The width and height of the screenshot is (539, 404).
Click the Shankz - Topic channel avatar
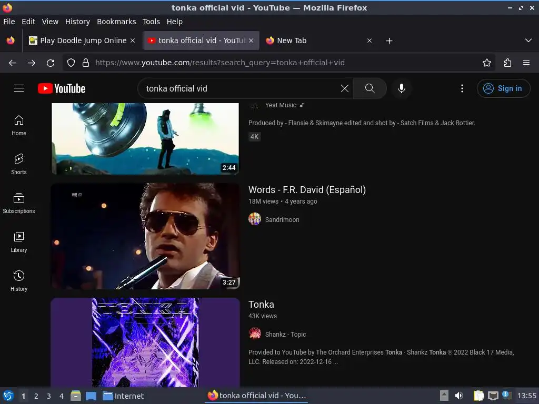pyautogui.click(x=255, y=334)
